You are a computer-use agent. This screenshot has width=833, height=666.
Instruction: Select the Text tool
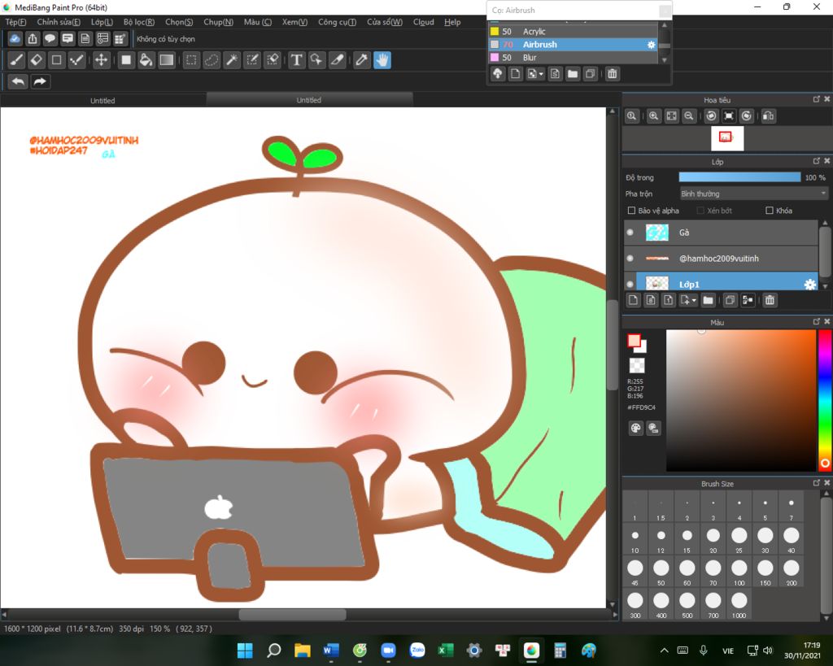point(297,60)
